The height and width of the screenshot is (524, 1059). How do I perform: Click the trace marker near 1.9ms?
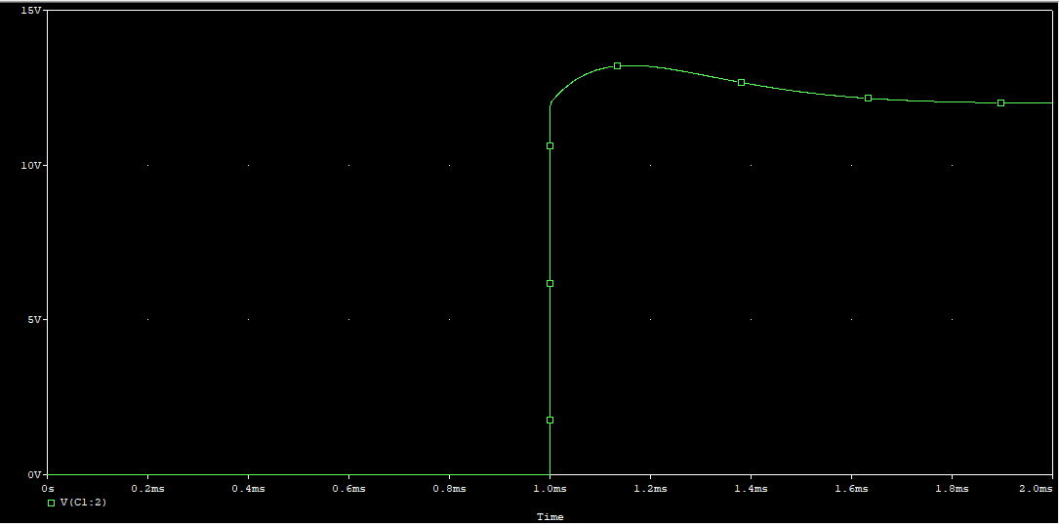coord(1000,102)
